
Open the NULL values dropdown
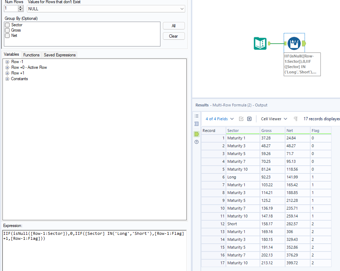point(181,9)
